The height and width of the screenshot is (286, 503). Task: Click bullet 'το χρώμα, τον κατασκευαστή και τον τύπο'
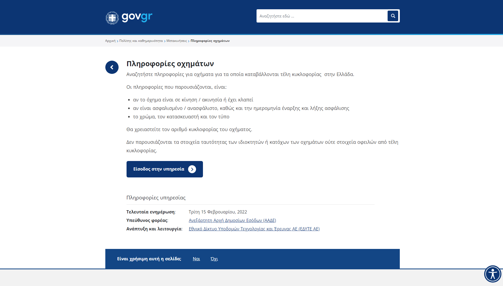[x=181, y=117]
